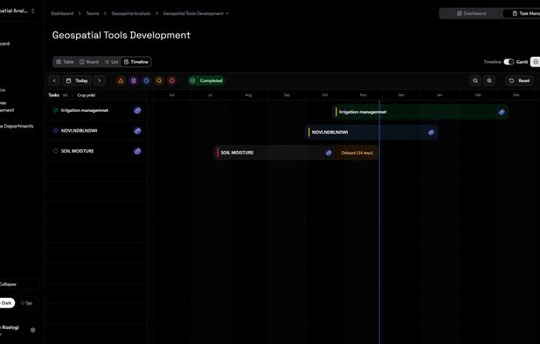Open assignee avatar in SOIL MOISTURE row
540x344 pixels.
click(137, 151)
